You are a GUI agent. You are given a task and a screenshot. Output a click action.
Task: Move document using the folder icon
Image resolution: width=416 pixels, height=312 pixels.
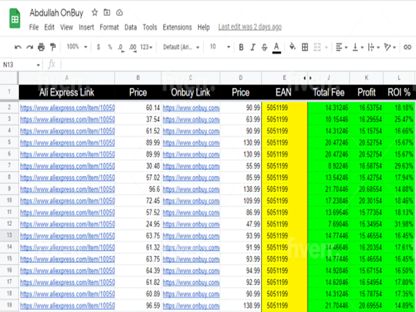107,12
